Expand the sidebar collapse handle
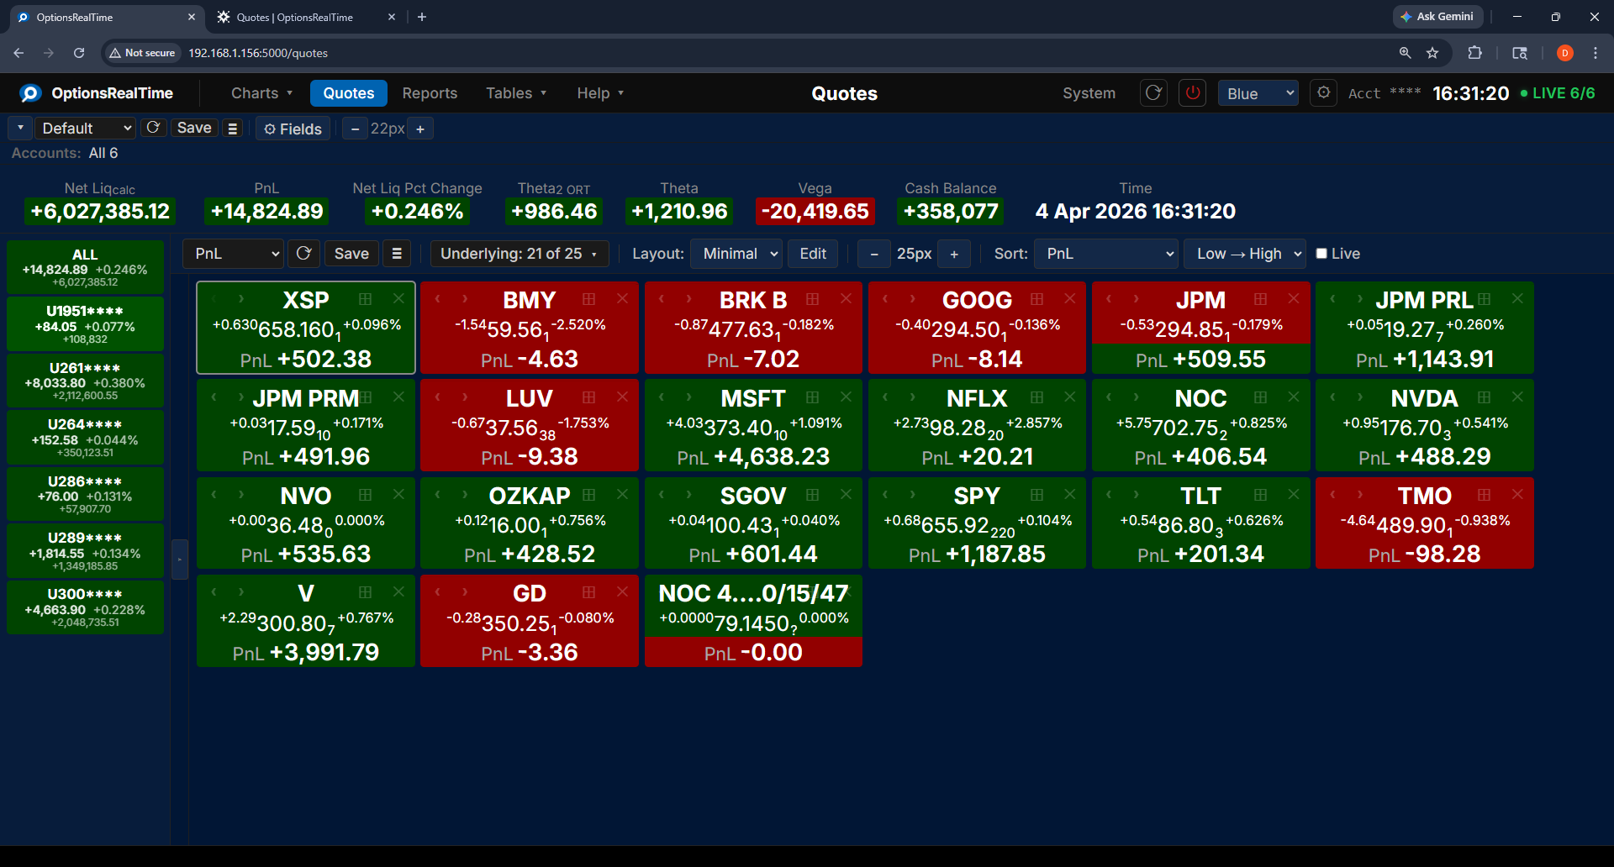The image size is (1614, 867). click(179, 560)
